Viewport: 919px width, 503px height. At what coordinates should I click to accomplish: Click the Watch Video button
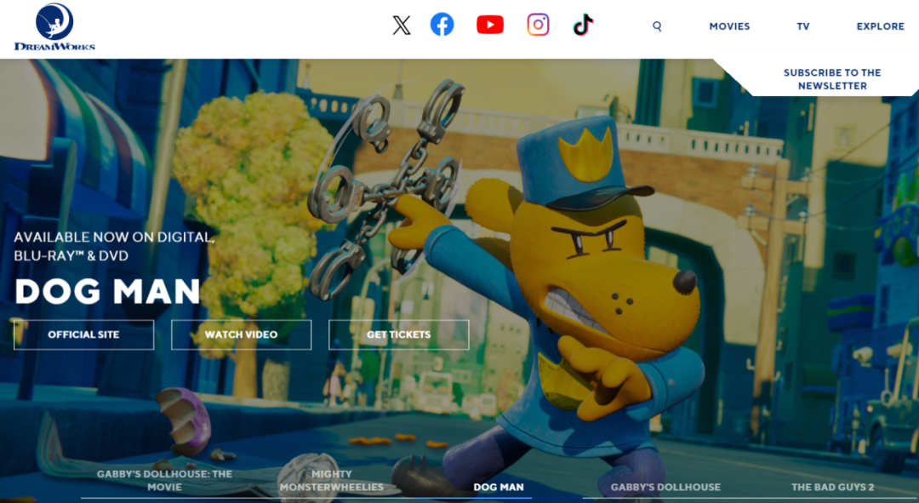[x=241, y=334]
